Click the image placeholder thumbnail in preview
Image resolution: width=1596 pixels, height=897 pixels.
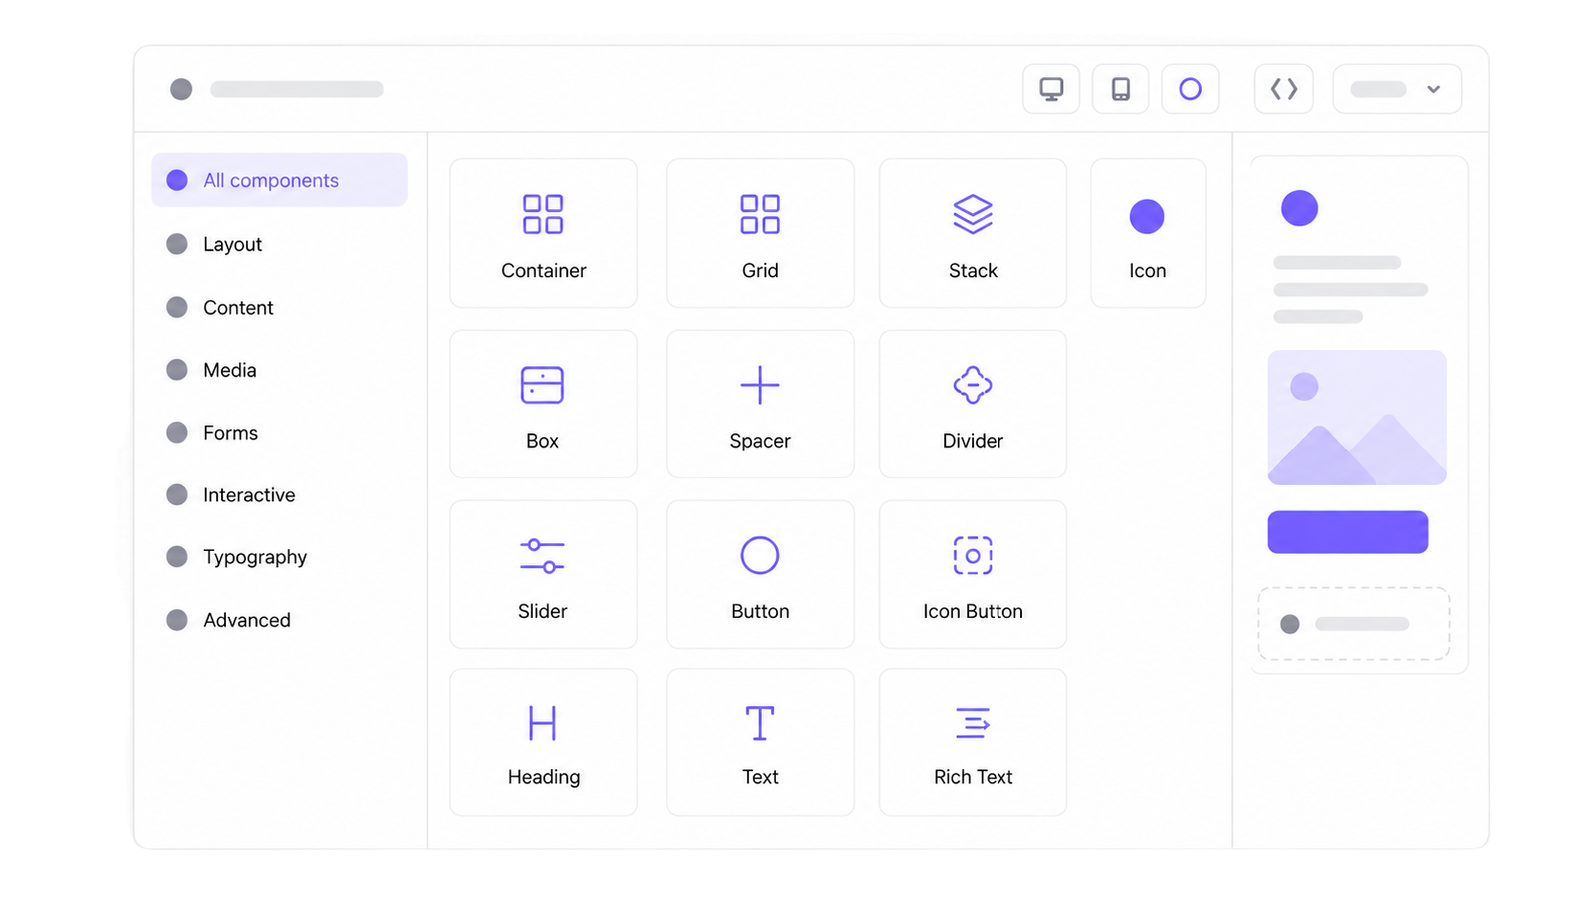coord(1357,418)
